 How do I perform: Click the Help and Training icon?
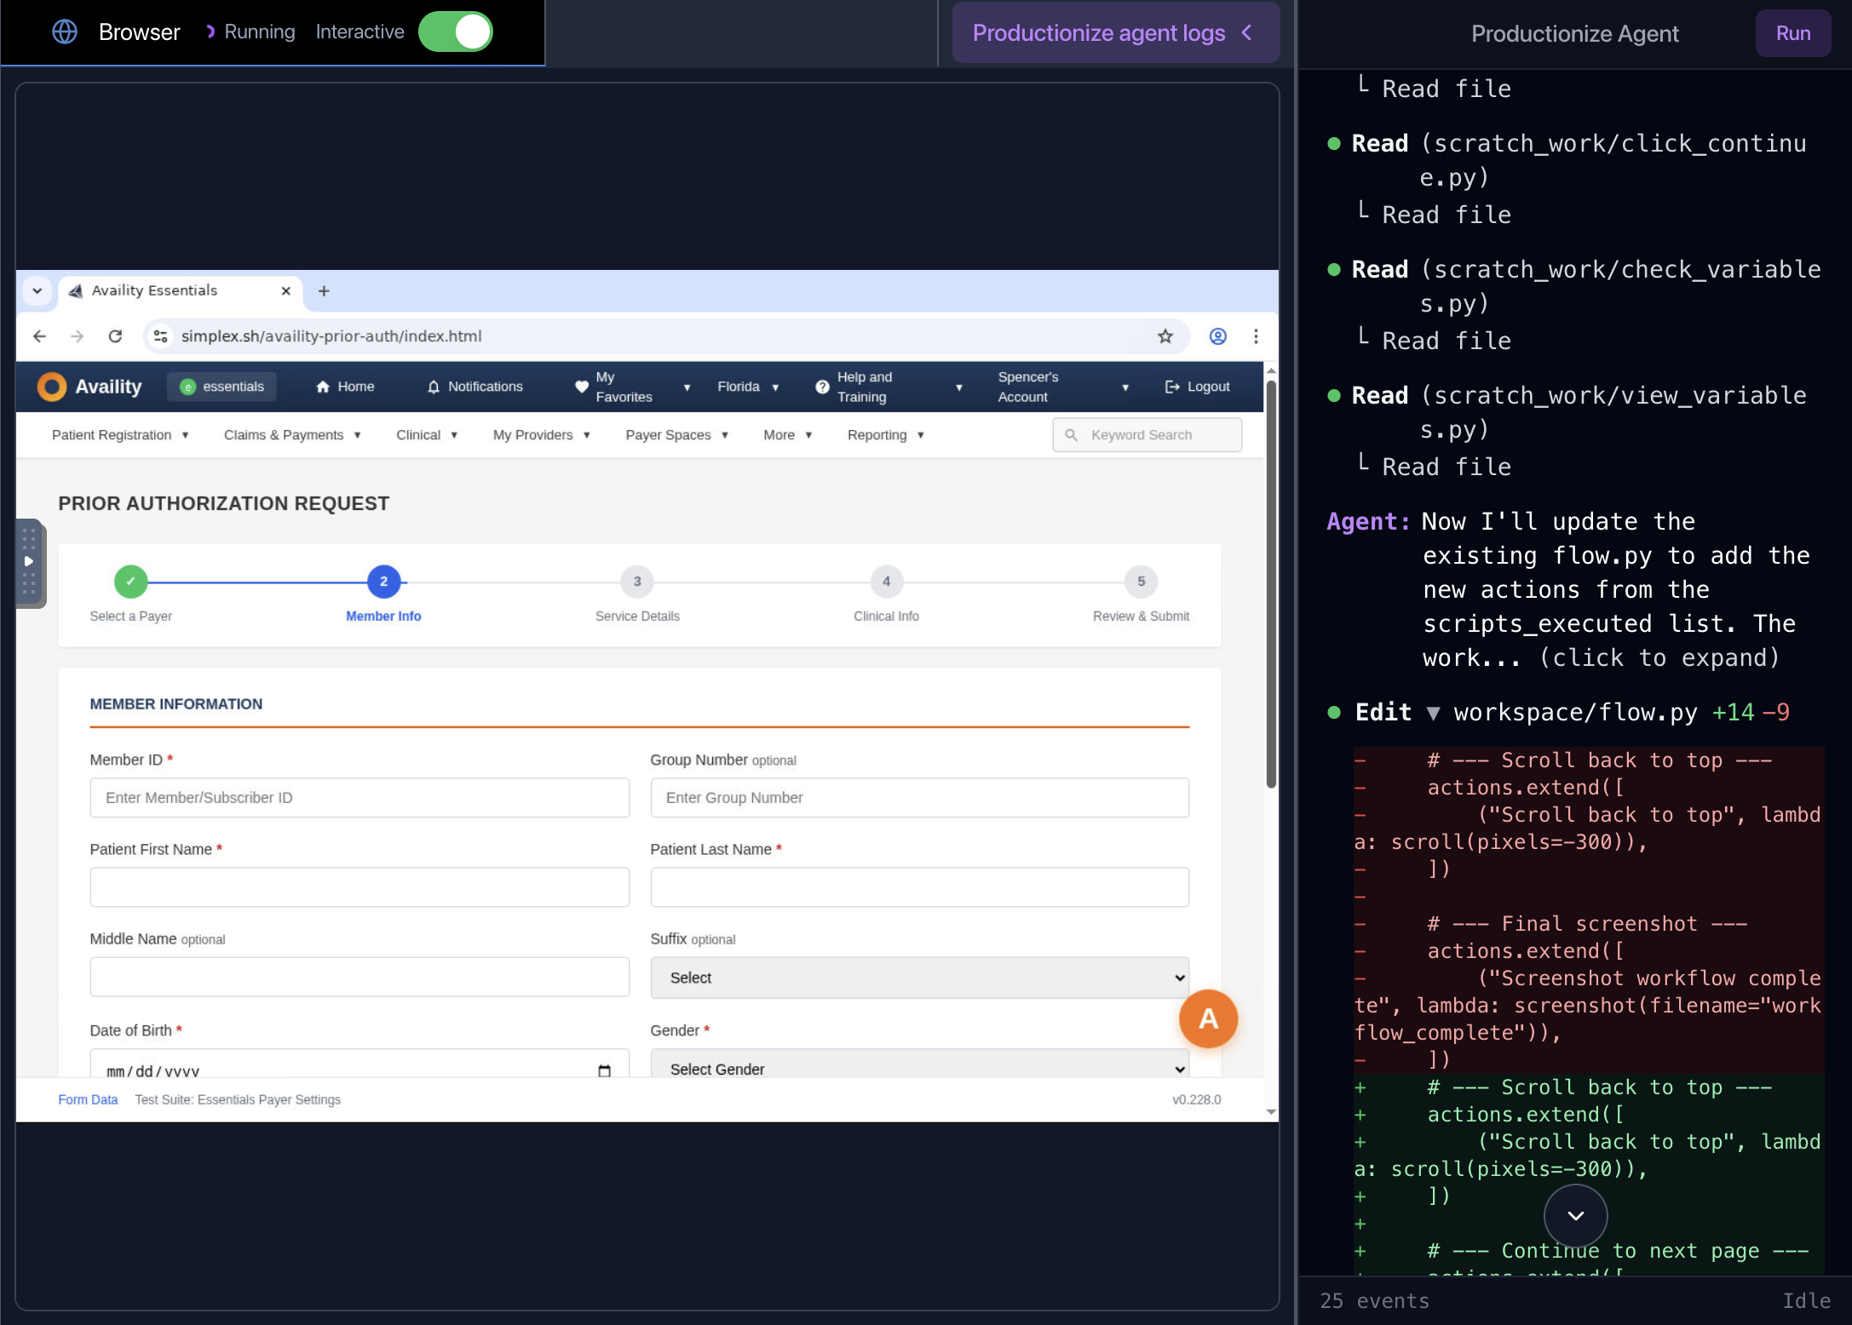pos(821,386)
